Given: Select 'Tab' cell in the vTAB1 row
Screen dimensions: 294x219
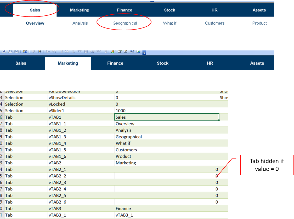Looking at the screenshot, I should tap(26, 117).
